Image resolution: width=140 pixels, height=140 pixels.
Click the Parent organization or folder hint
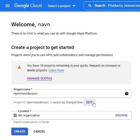(x=31, y=122)
